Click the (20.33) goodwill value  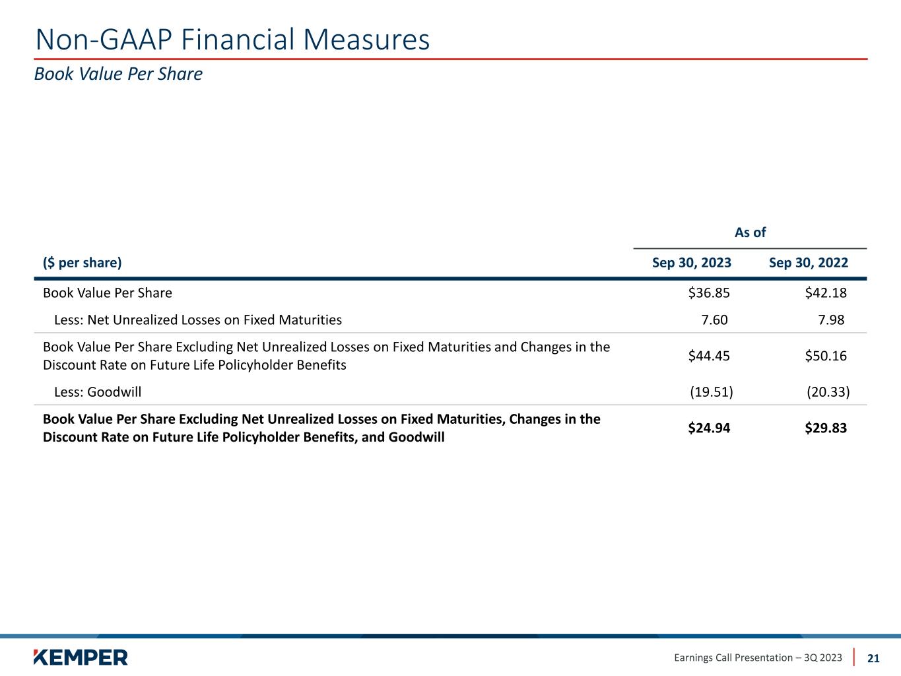[x=828, y=392]
